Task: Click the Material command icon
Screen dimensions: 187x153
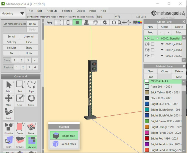Action: (x=31, y=142)
